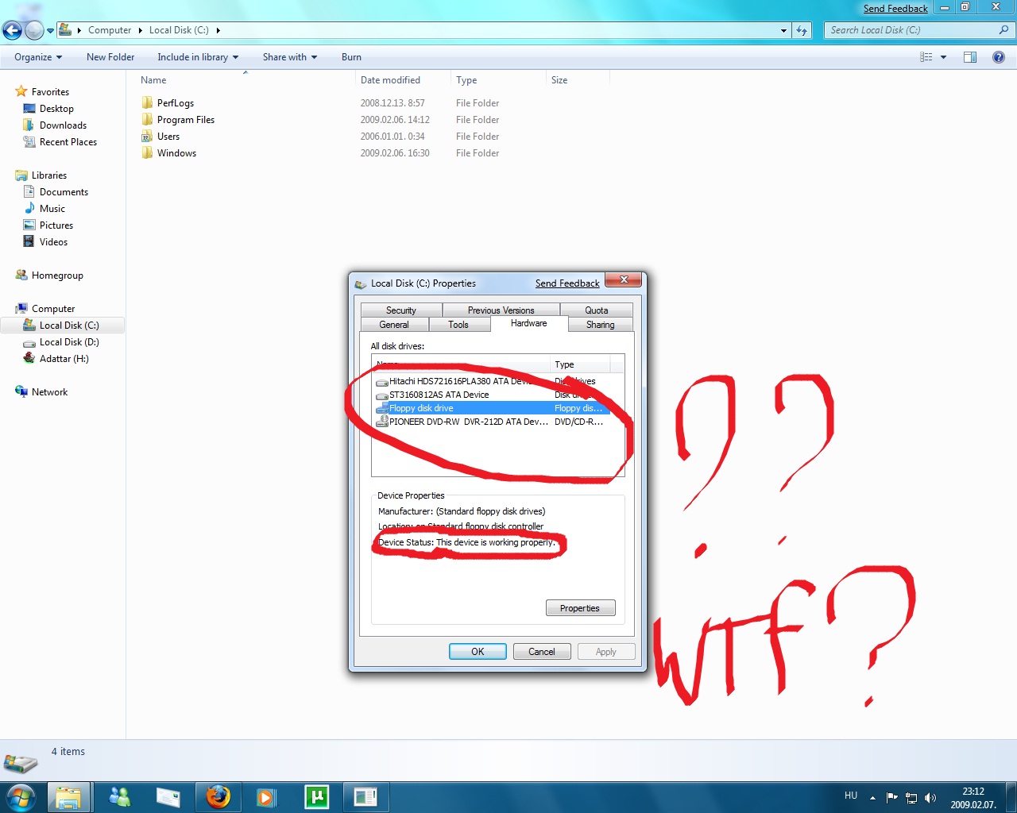The width and height of the screenshot is (1017, 813).
Task: Sort by Date modified column header
Action: click(390, 80)
